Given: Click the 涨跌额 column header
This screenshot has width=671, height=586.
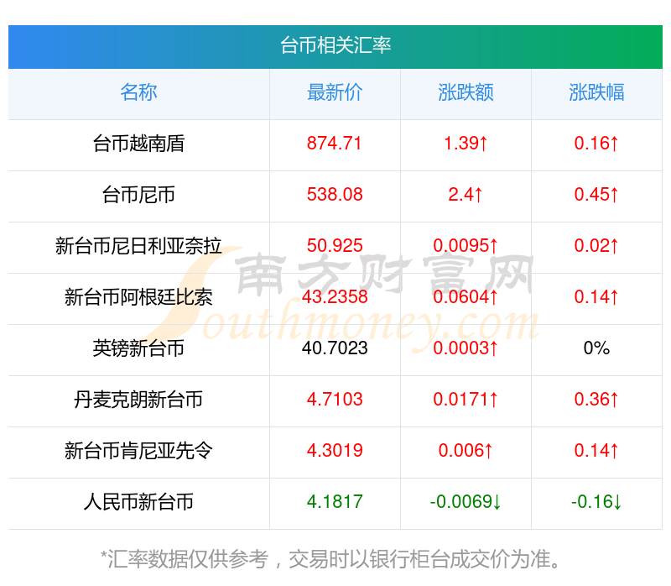Looking at the screenshot, I should 466,92.
